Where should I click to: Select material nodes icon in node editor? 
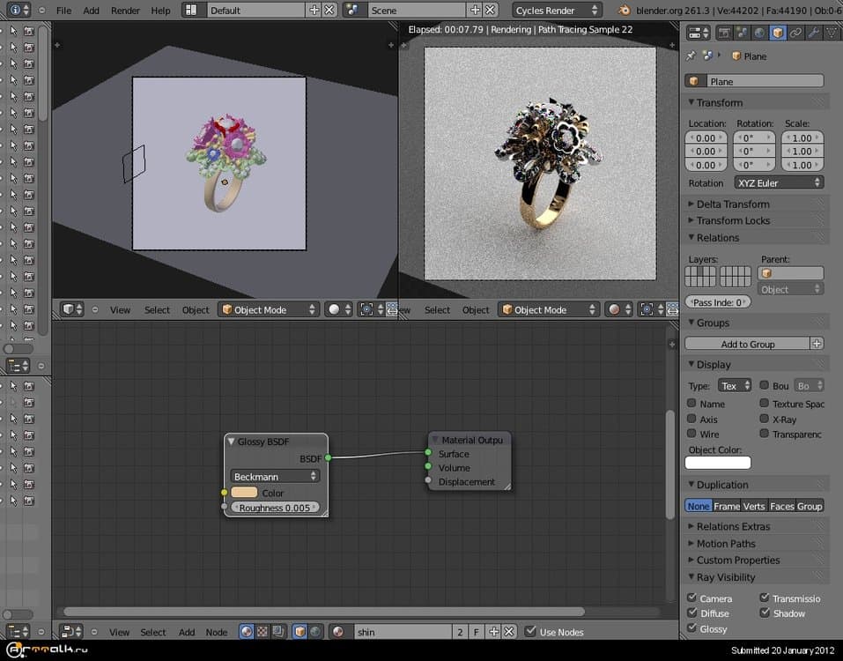(x=246, y=632)
